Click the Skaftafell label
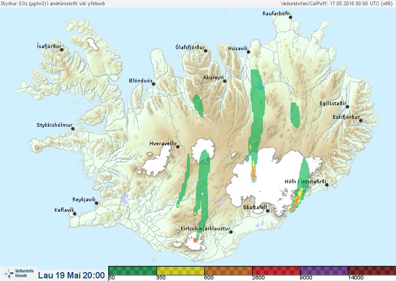 pos(255,208)
